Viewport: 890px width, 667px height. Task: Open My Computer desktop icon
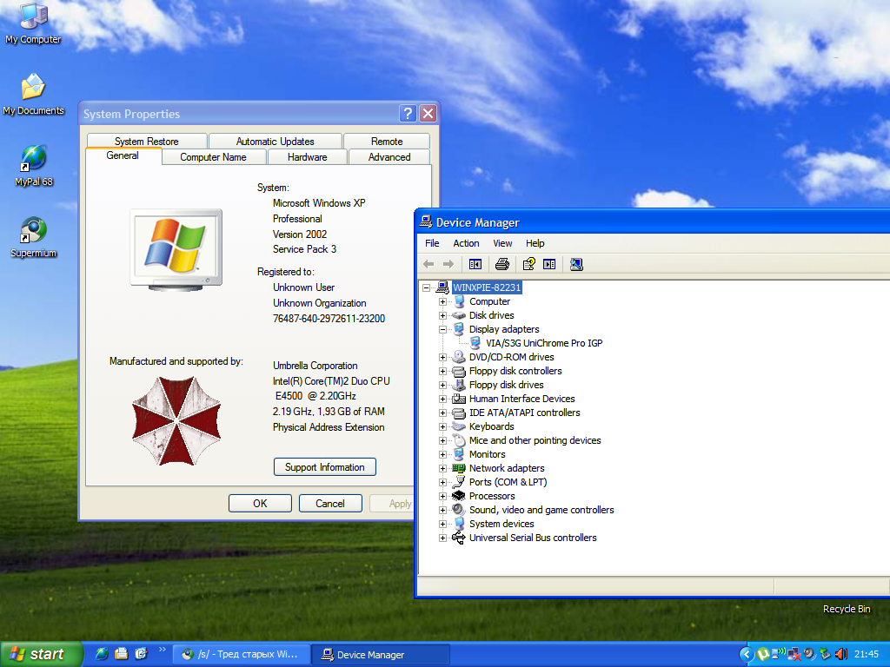tap(34, 23)
